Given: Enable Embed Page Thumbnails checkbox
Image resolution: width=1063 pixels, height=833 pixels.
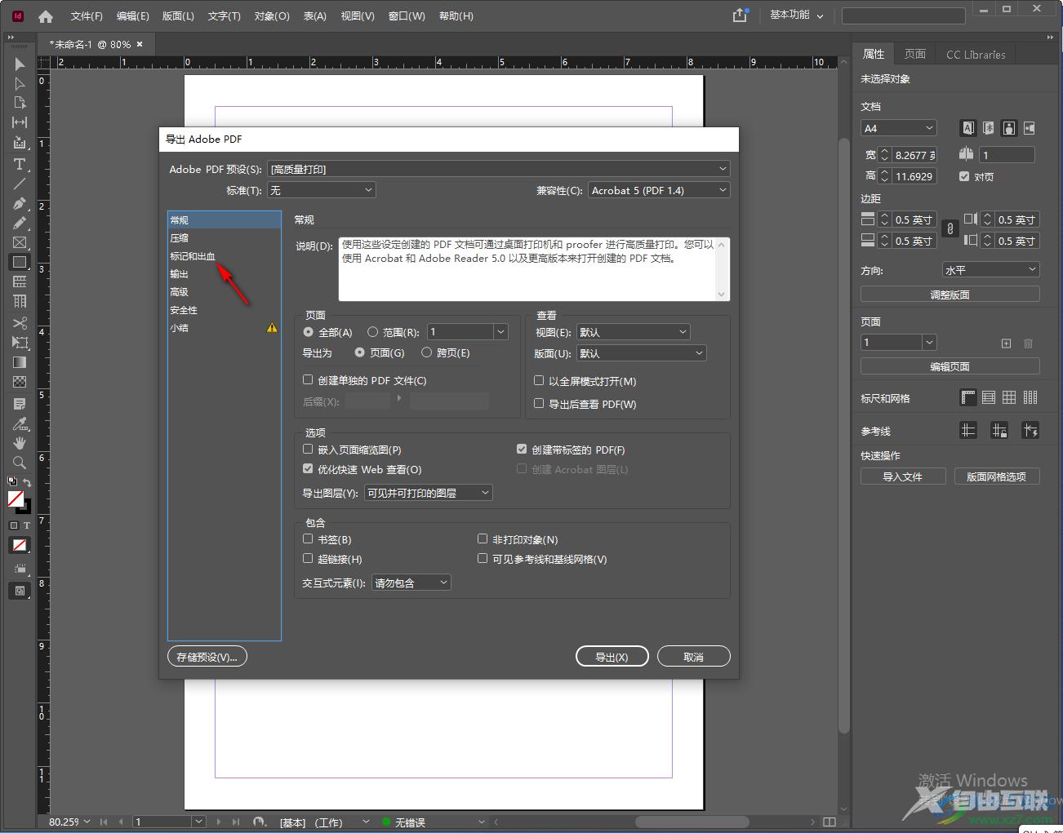Looking at the screenshot, I should (308, 449).
